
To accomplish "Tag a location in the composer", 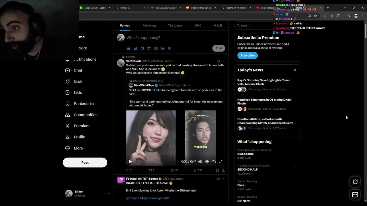I will [170, 48].
